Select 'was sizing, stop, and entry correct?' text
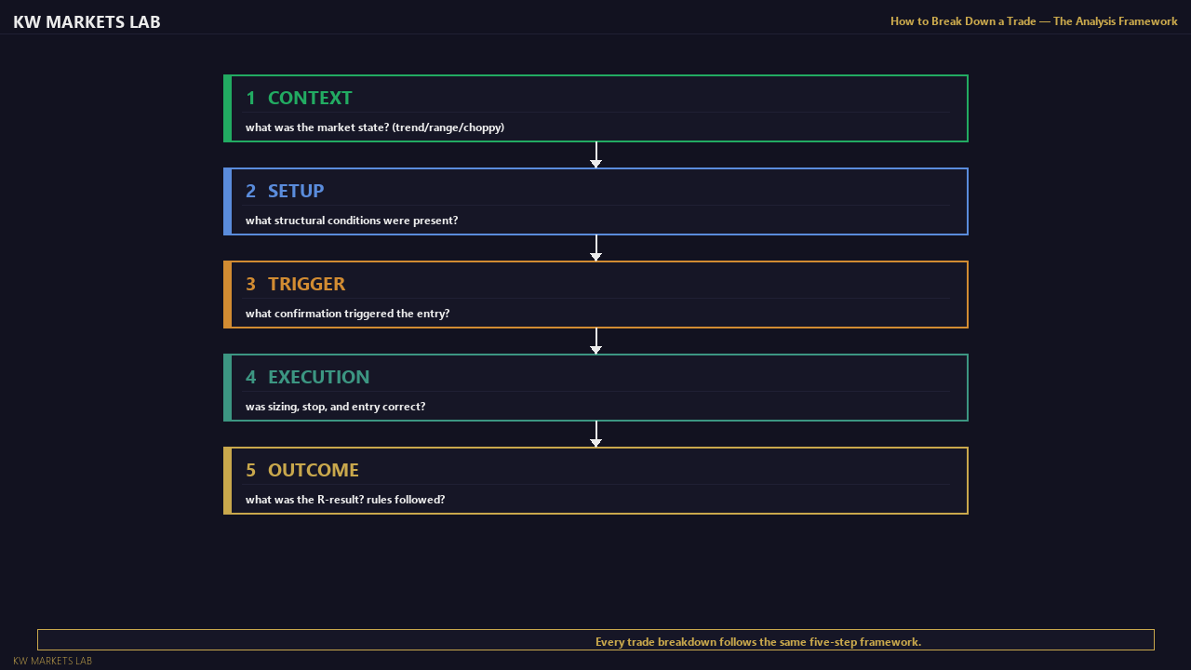Viewport: 1191px width, 670px height. point(335,407)
